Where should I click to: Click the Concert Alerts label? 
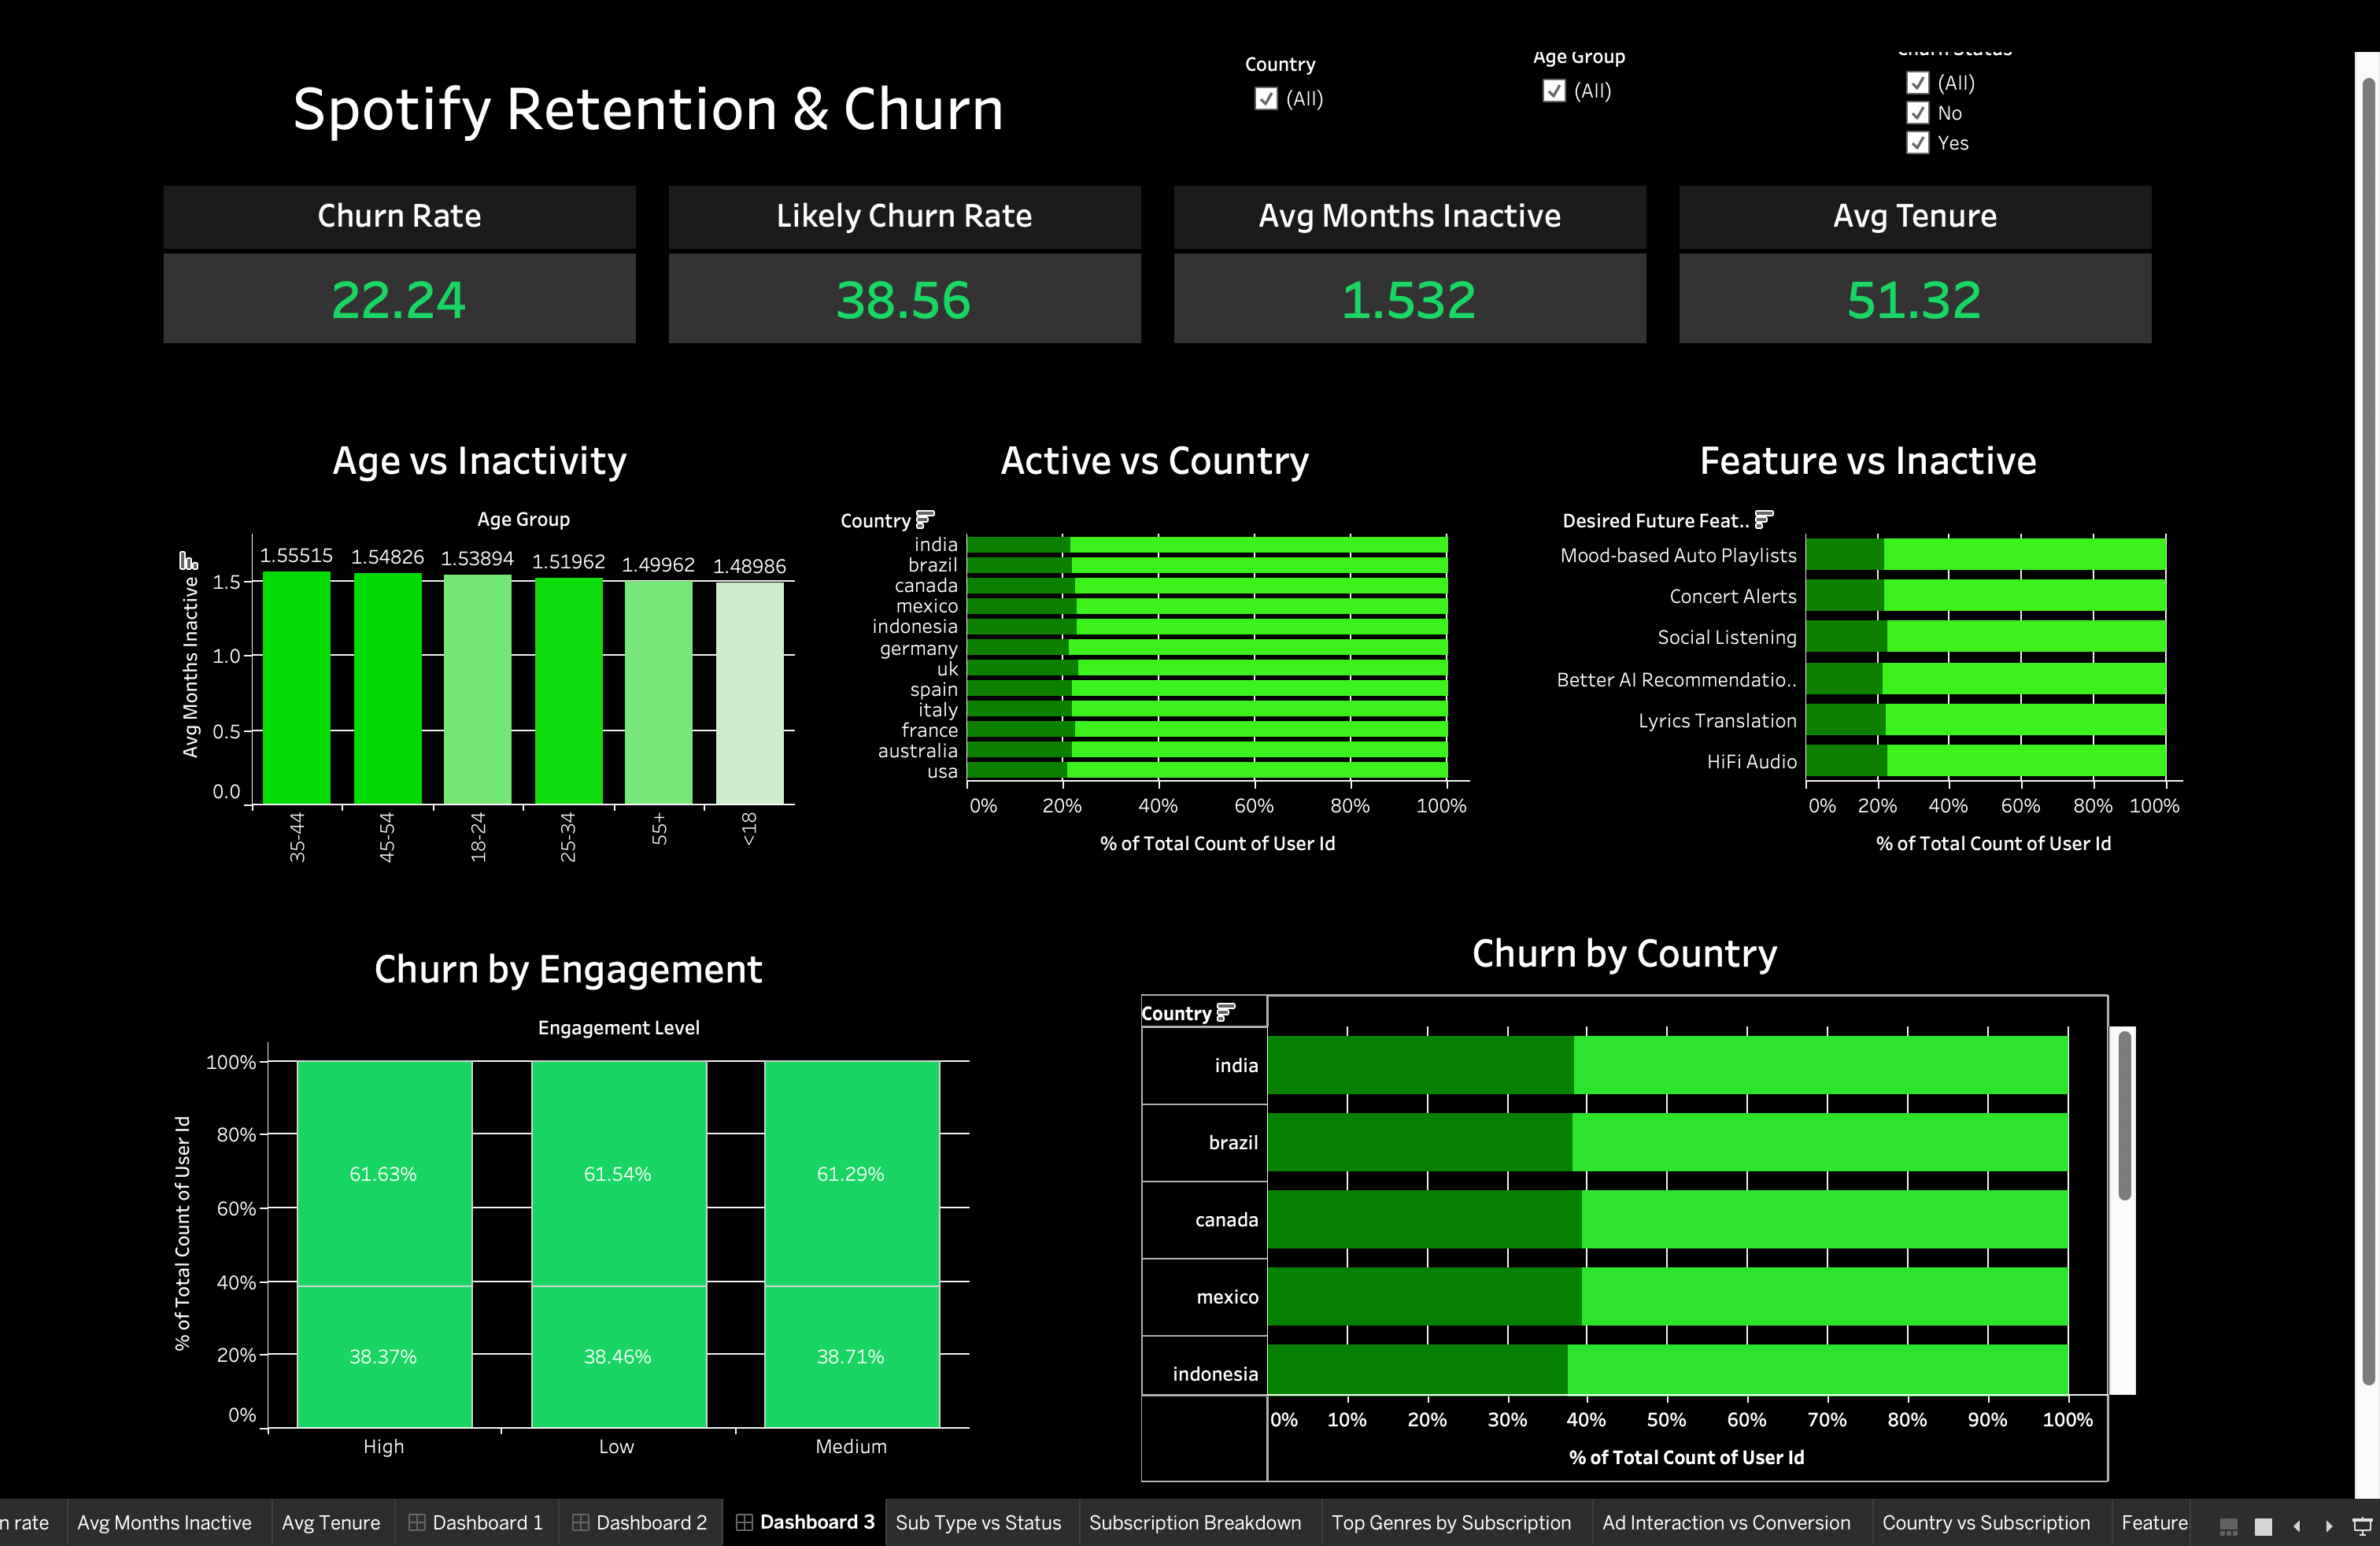[1733, 596]
